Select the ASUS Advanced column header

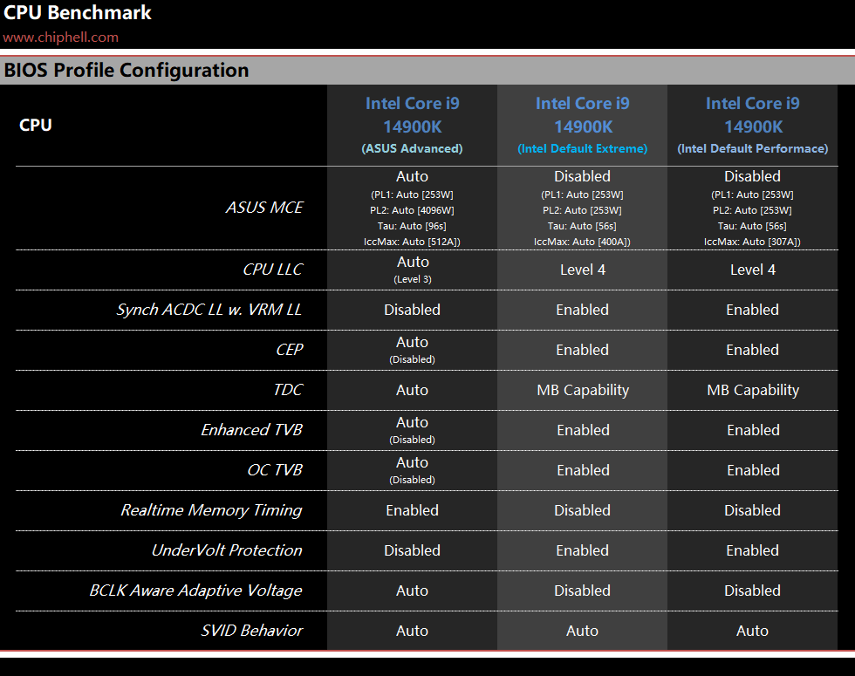tap(412, 126)
